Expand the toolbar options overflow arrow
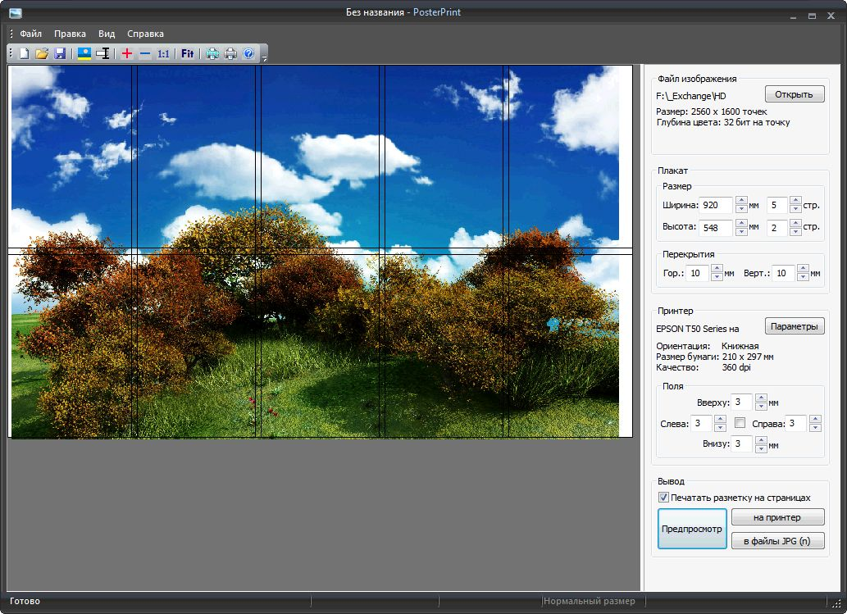 tap(264, 59)
